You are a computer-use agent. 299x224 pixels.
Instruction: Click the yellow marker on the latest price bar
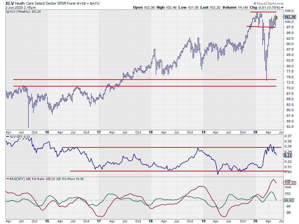click(276, 17)
